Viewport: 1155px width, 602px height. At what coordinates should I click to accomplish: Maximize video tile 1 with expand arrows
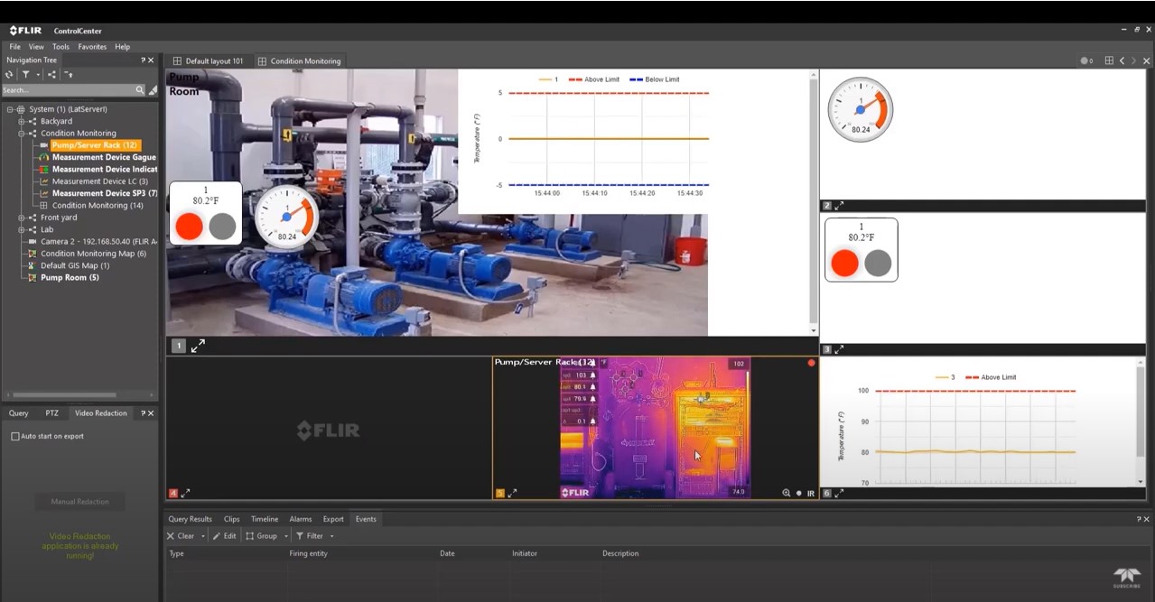coord(198,346)
